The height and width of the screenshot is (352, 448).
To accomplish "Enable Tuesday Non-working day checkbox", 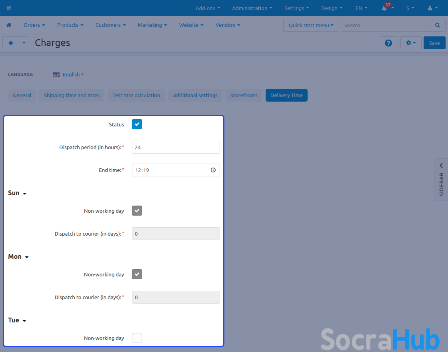I will (137, 338).
